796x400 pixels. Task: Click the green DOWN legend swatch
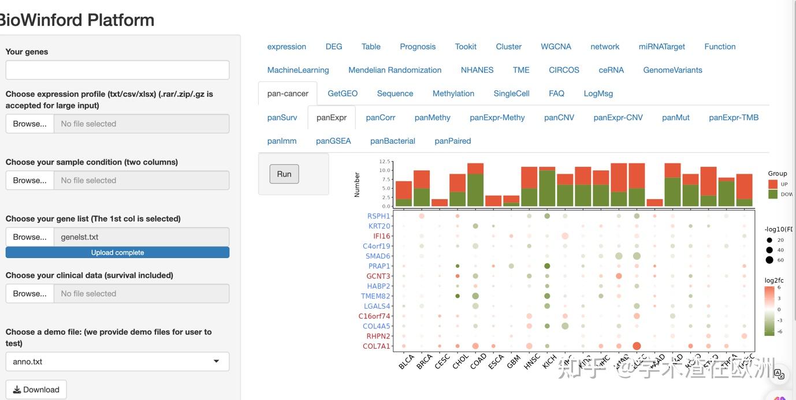point(773,194)
